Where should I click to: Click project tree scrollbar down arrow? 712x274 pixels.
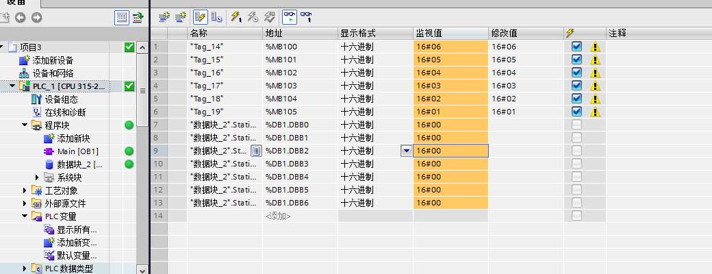click(142, 271)
